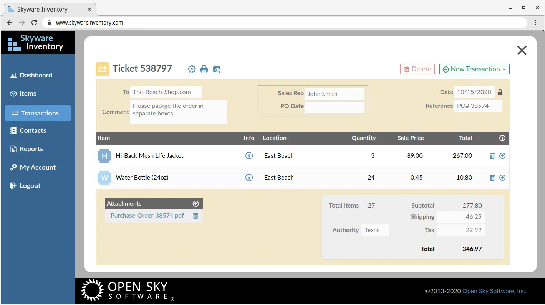The height and width of the screenshot is (305, 545).
Task: Remove Purchase-Order-38574.pdf with trash icon
Action: pyautogui.click(x=195, y=216)
